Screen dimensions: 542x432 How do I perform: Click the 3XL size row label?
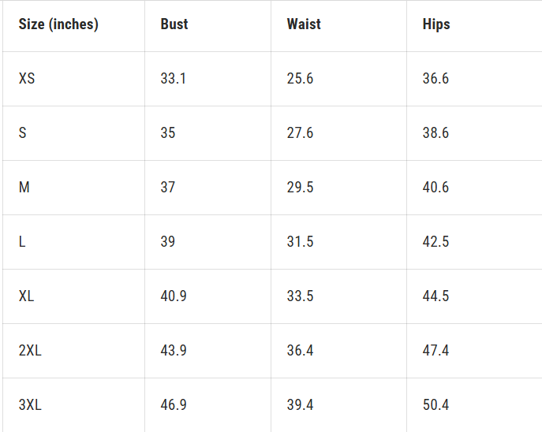(x=30, y=405)
